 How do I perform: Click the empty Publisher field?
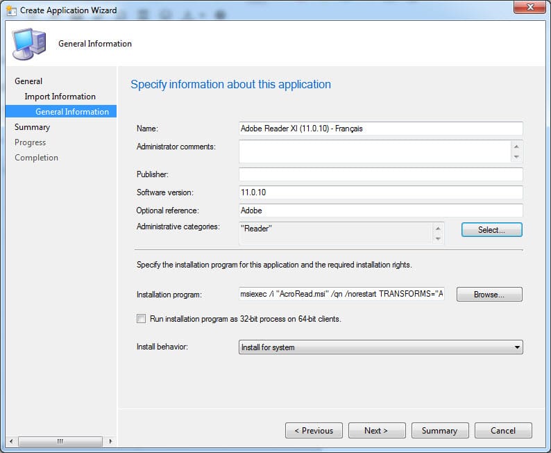380,174
